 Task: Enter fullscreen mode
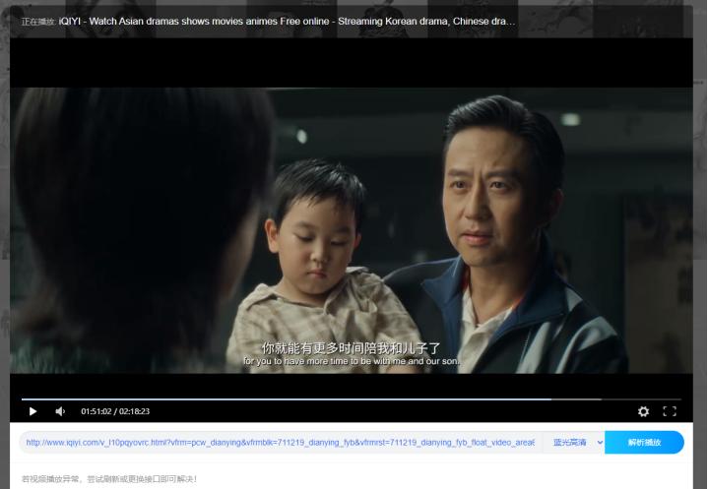[670, 411]
